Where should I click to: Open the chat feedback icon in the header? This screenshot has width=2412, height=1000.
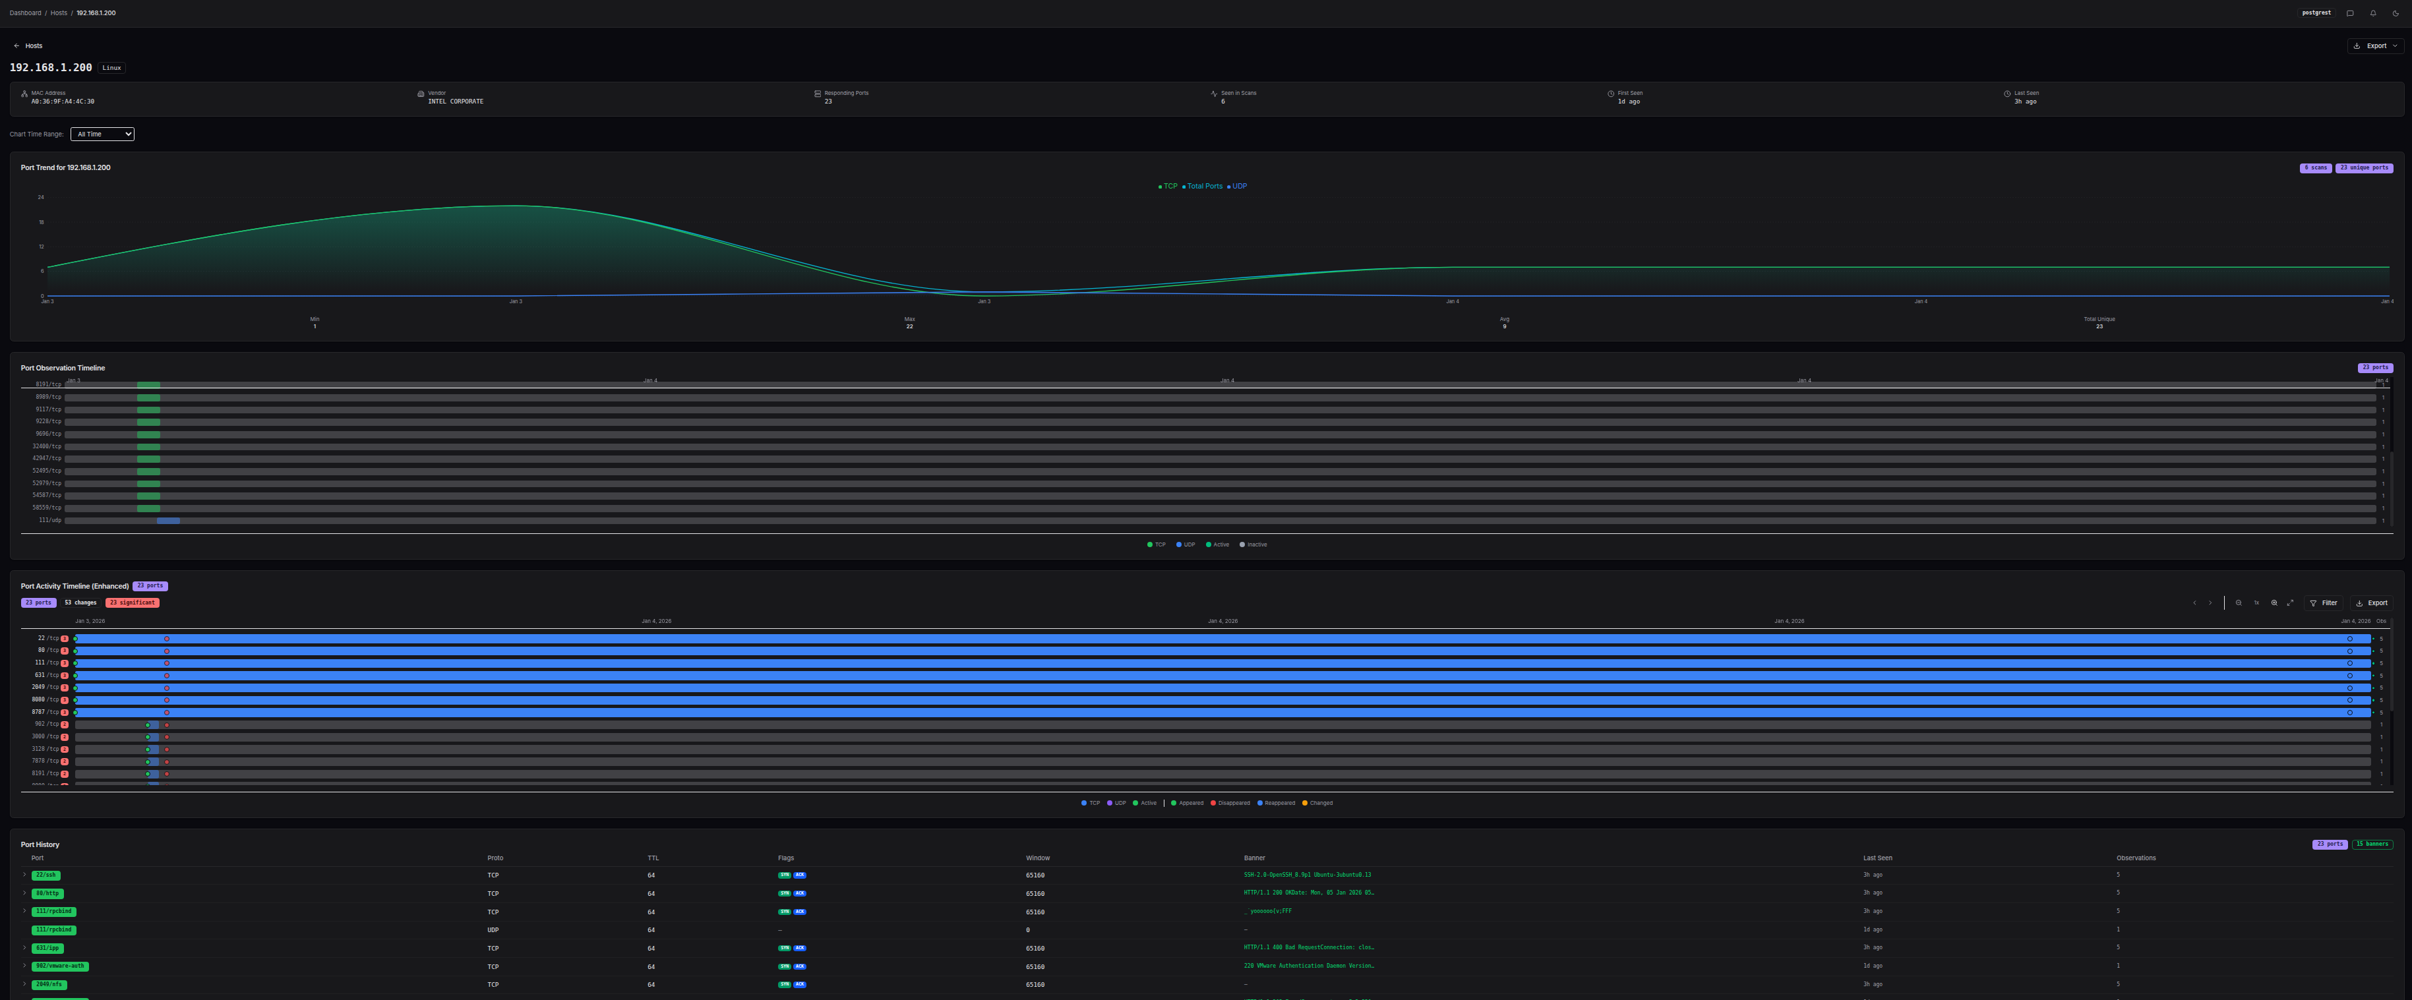coord(2350,13)
